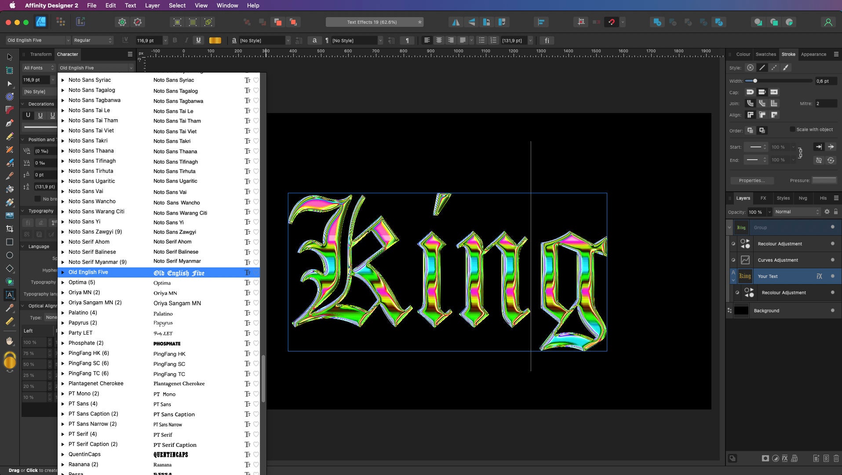
Task: Toggle visibility of Background layer
Action: coord(832,311)
